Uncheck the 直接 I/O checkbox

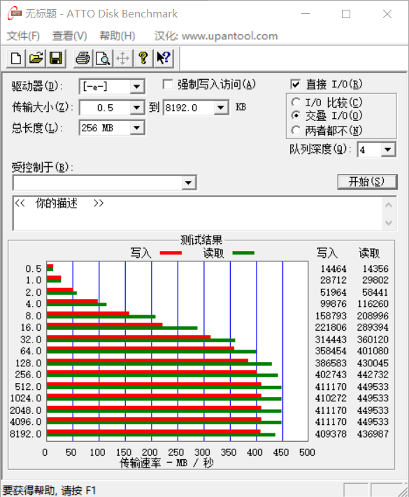coord(295,85)
